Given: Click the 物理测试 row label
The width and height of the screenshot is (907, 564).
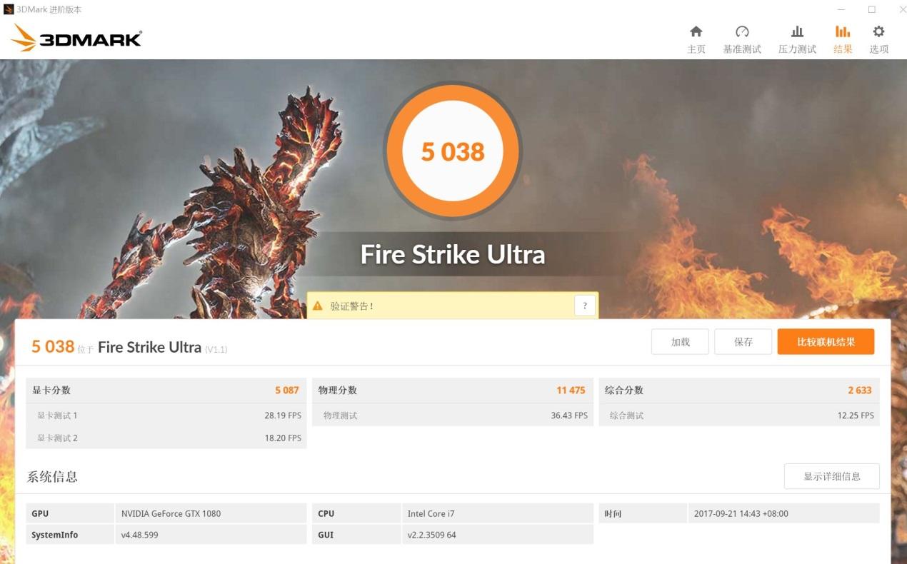Looking at the screenshot, I should click(340, 416).
